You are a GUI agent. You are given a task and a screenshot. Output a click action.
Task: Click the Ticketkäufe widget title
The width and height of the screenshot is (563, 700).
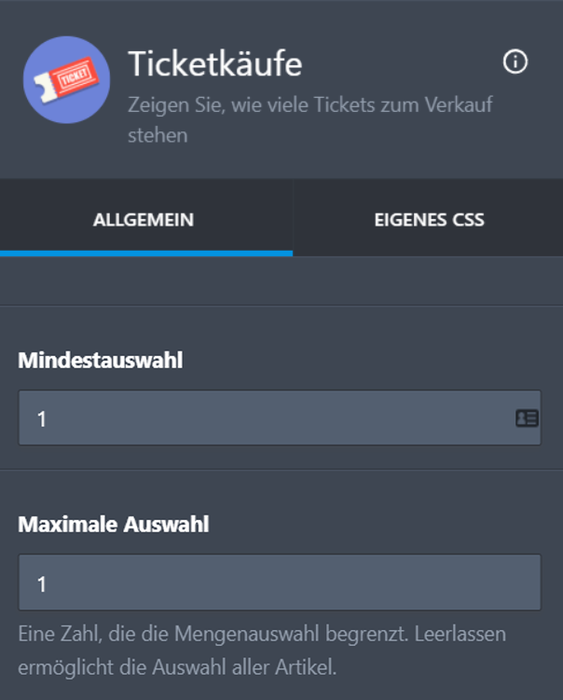[x=214, y=63]
